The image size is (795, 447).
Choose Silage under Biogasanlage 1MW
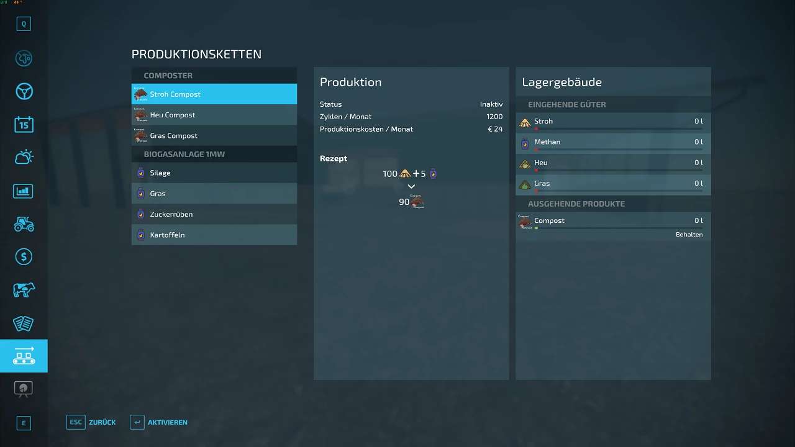click(x=214, y=173)
